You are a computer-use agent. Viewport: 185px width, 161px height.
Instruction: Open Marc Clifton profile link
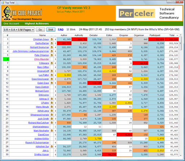click(x=43, y=67)
